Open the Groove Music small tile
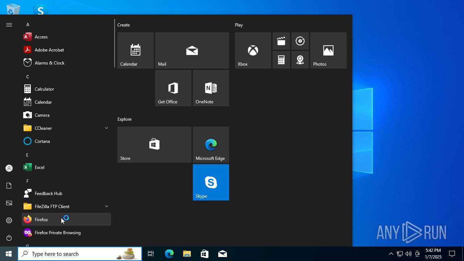Image resolution: width=464 pixels, height=261 pixels. pos(300,41)
